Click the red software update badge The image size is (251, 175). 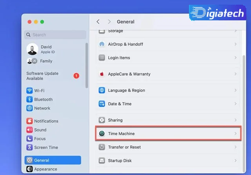tap(76, 76)
